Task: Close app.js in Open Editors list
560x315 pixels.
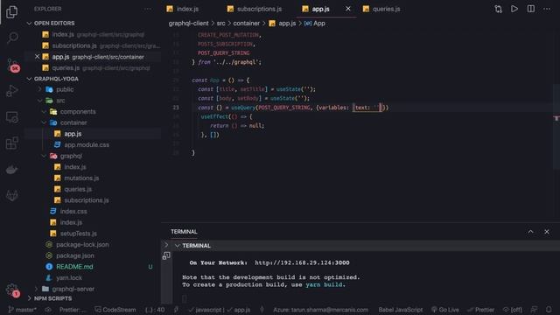Action: click(37, 57)
